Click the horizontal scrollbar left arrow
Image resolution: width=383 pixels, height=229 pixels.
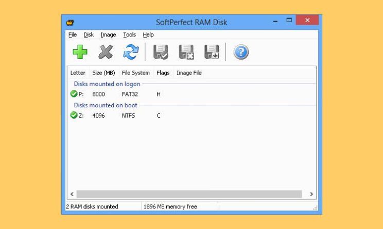coord(72,194)
